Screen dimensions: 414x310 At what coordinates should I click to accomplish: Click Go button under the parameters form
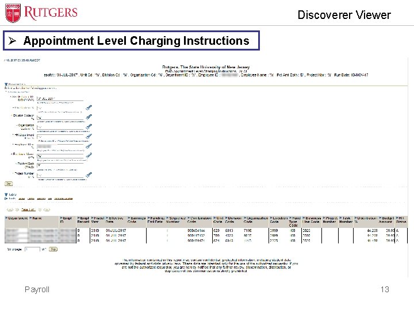[x=9, y=184]
